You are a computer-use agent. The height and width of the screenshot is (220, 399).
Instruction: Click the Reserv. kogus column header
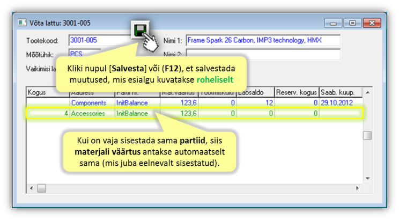click(x=297, y=92)
